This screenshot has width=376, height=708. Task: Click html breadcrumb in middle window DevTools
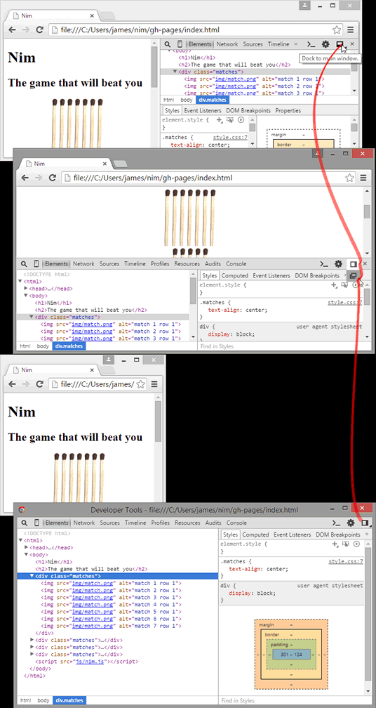pyautogui.click(x=25, y=346)
